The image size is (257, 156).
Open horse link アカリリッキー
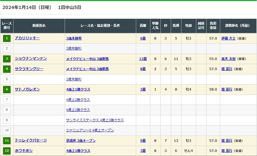point(27,38)
